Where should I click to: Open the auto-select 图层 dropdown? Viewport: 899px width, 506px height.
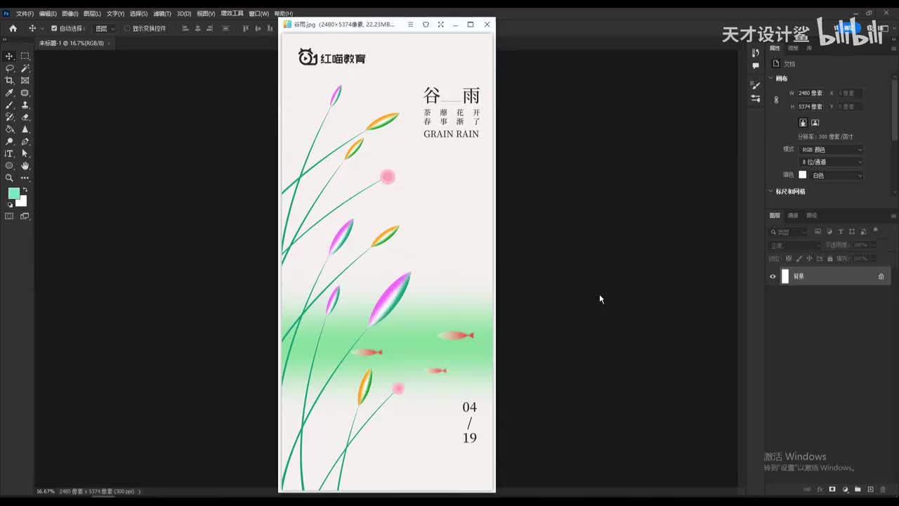pyautogui.click(x=105, y=29)
